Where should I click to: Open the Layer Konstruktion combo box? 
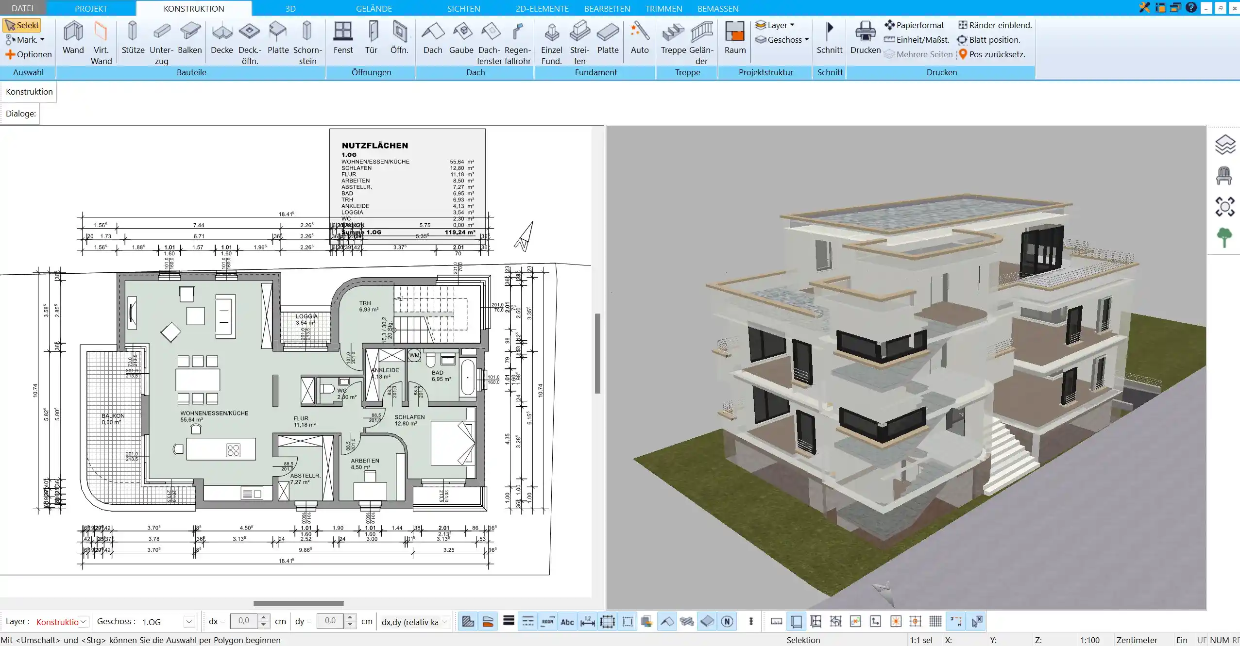pos(62,622)
